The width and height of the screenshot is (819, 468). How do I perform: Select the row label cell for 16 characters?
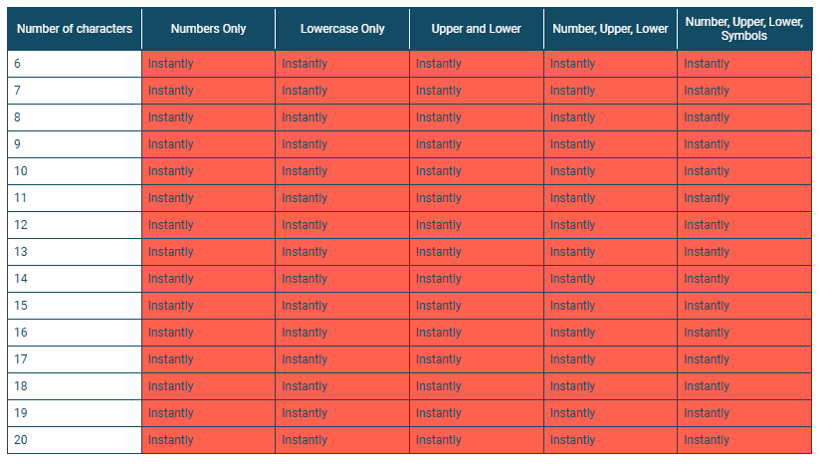tap(75, 333)
